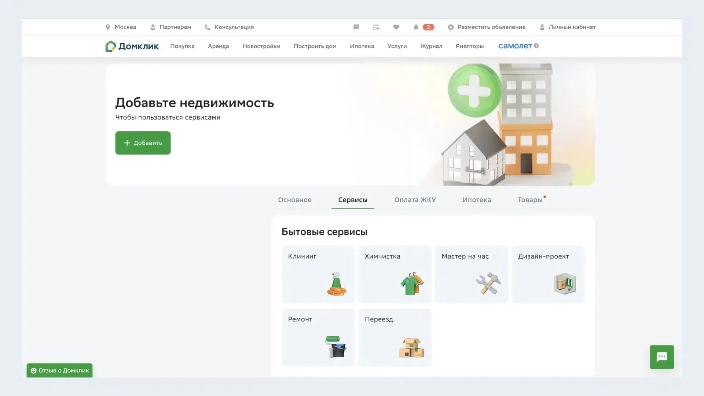This screenshot has height=396, width=704.
Task: Click Разместить объявление link
Action: (x=491, y=27)
